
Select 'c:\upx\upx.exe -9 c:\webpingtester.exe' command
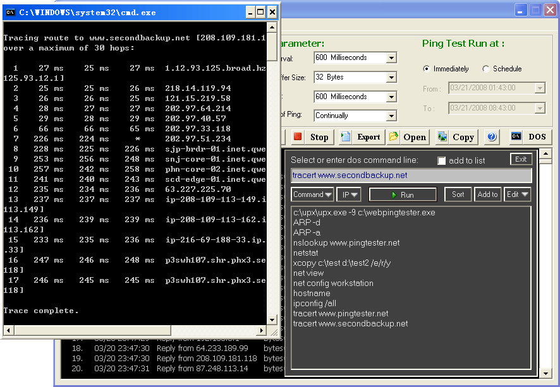(x=364, y=213)
